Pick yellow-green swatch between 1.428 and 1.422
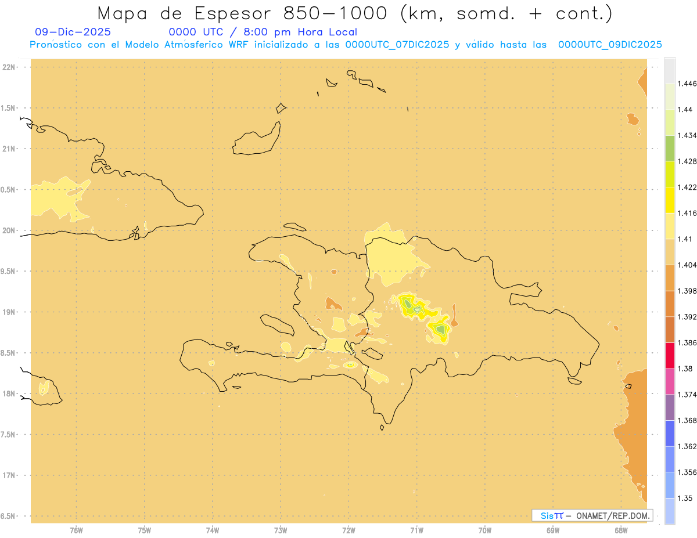The image size is (697, 538). click(670, 174)
